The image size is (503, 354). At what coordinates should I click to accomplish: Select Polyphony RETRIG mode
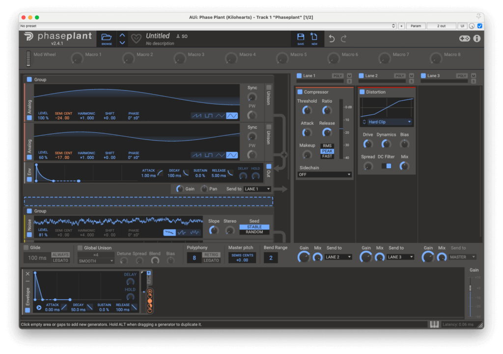[211, 255]
